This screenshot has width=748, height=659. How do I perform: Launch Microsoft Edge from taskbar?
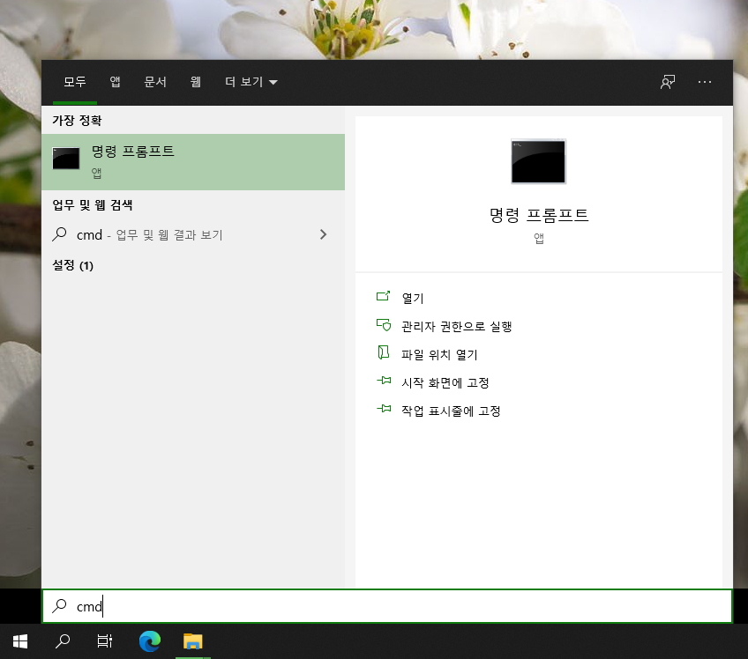[150, 641]
